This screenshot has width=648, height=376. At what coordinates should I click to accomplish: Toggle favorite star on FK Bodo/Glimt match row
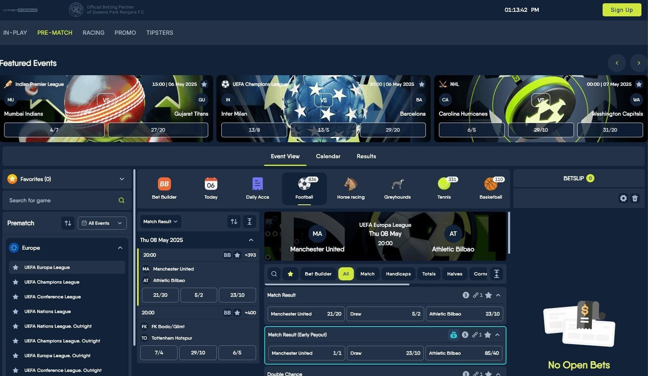coord(237,313)
